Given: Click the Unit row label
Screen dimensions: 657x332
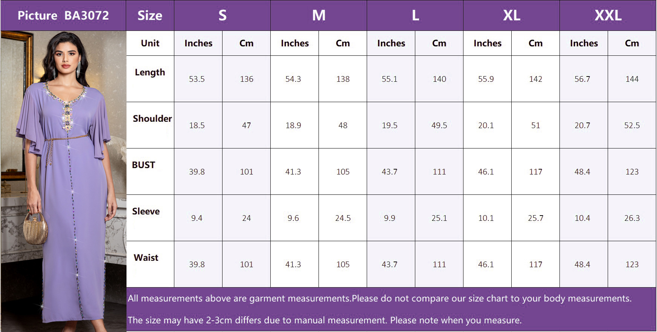Looking at the screenshot, I should pyautogui.click(x=150, y=43).
